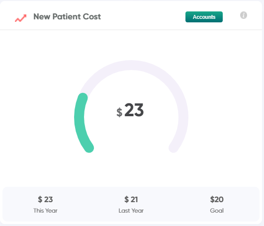Click the This Year label
Image resolution: width=264 pixels, height=226 pixels.
[x=45, y=211]
